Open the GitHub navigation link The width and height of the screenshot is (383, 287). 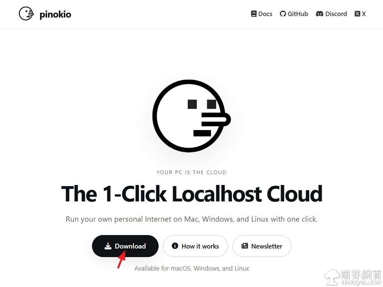(x=298, y=14)
